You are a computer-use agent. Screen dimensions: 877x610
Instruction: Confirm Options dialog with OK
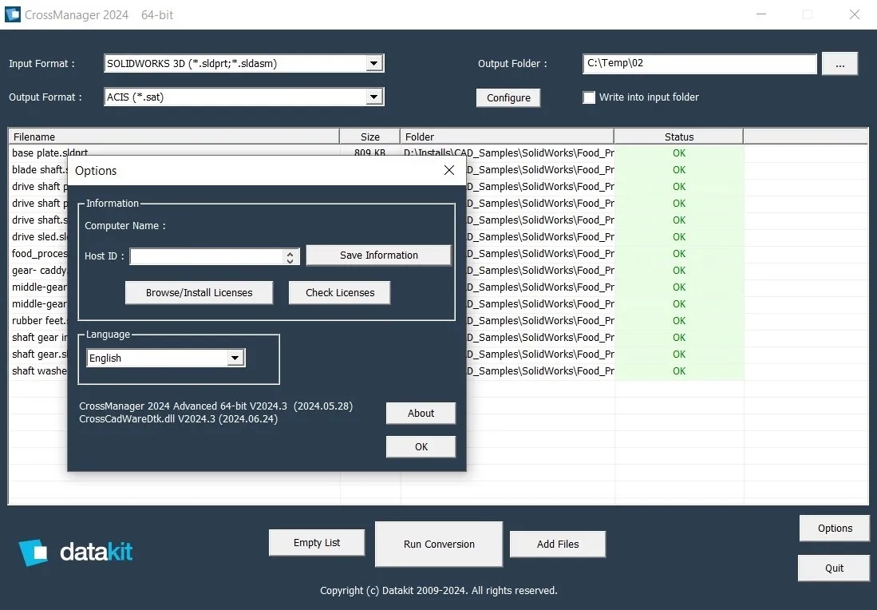[x=421, y=446]
